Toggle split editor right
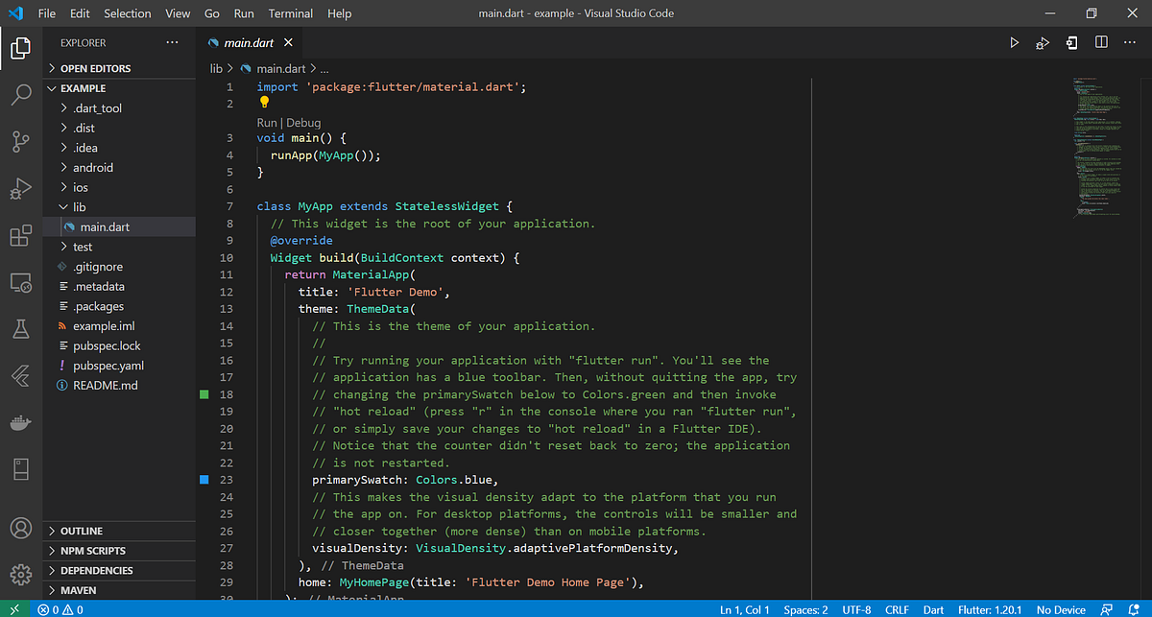Screen dimensions: 1152x617 coord(1101,42)
